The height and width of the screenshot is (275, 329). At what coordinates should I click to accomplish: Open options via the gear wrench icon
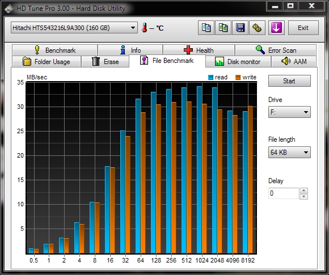click(257, 28)
